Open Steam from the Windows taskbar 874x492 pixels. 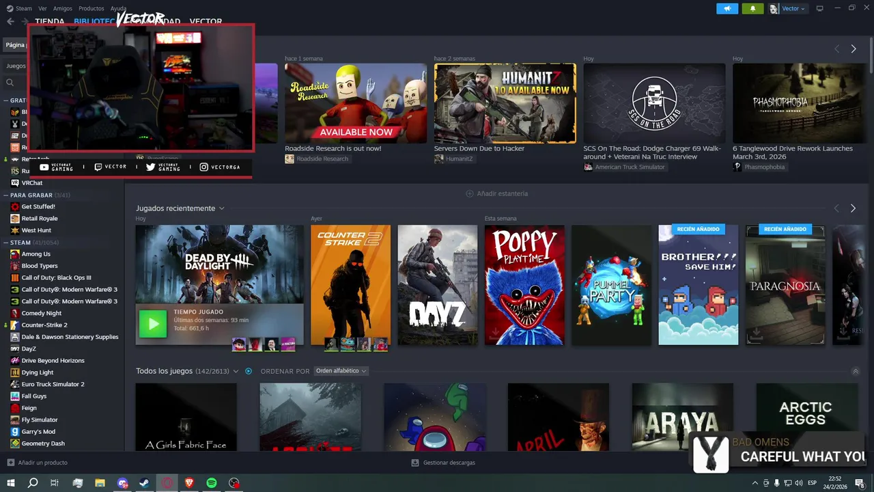[x=145, y=482]
